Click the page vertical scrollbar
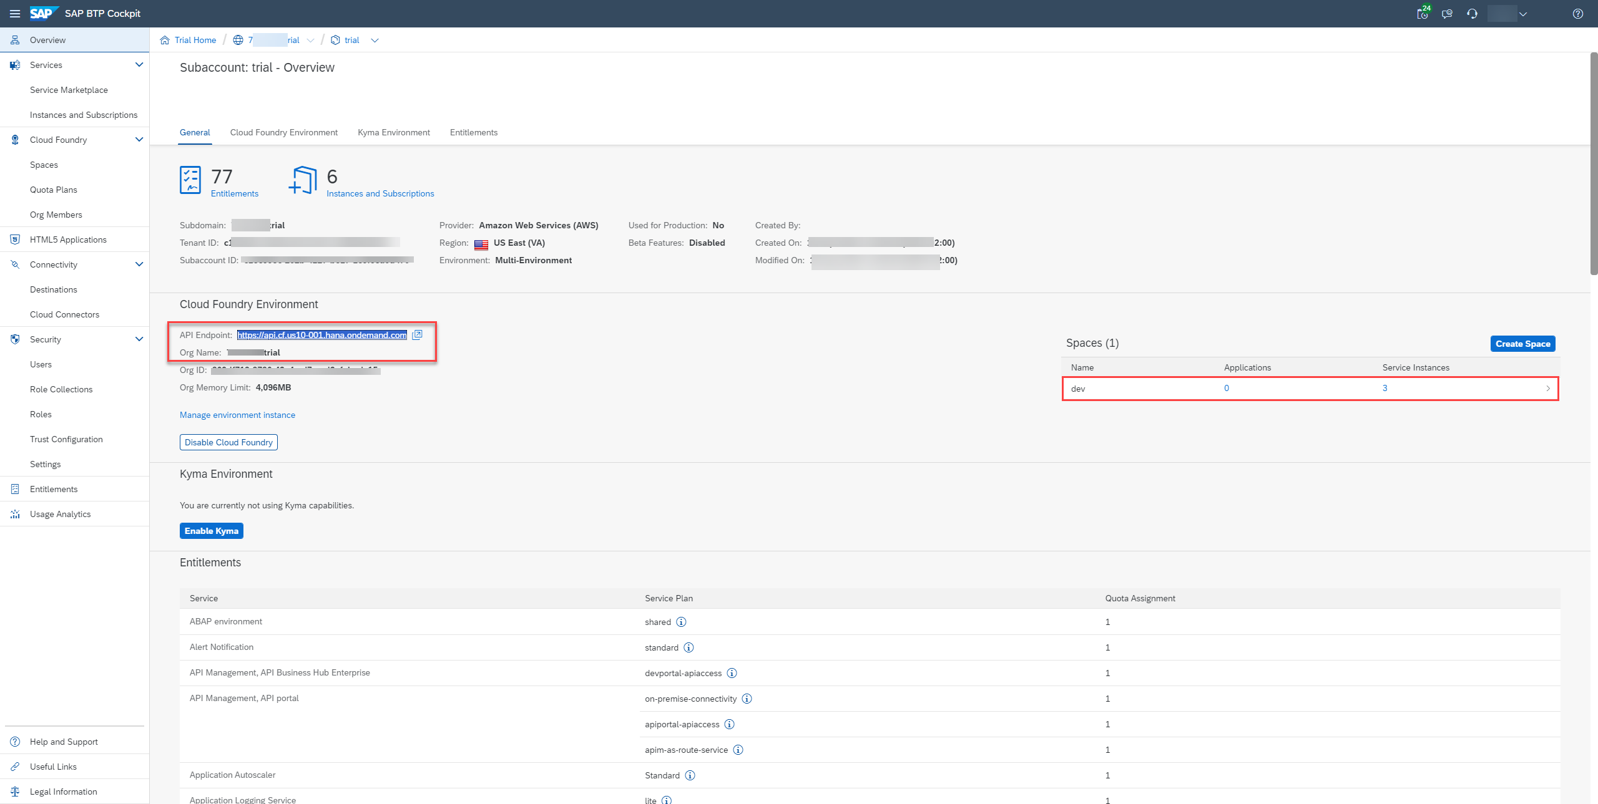Screen dimensions: 1598x804 [x=1594, y=163]
